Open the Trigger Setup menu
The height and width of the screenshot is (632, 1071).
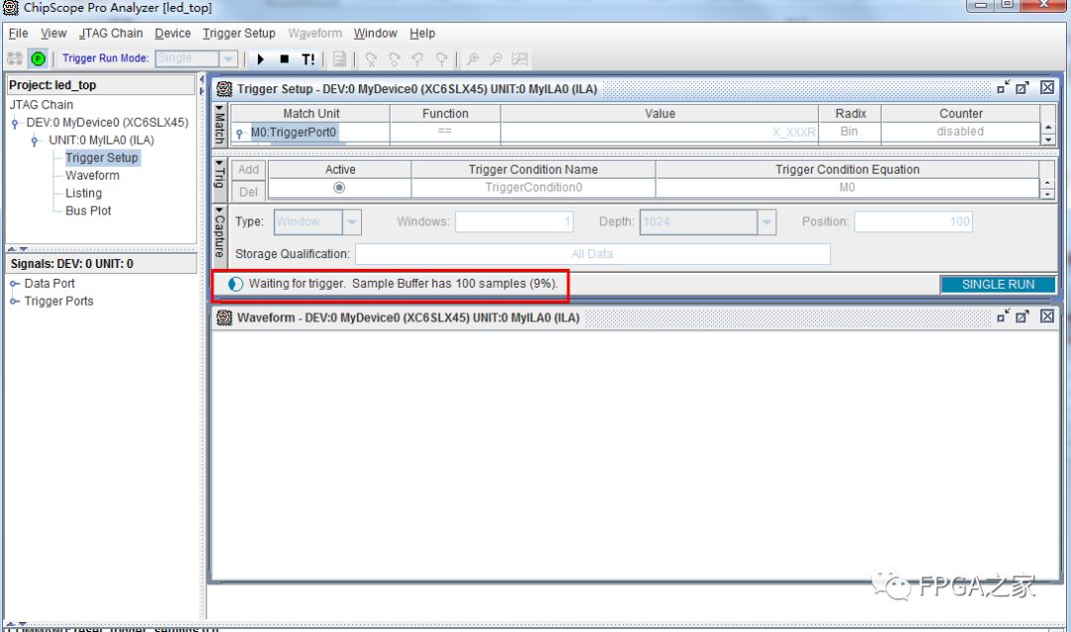coord(239,33)
